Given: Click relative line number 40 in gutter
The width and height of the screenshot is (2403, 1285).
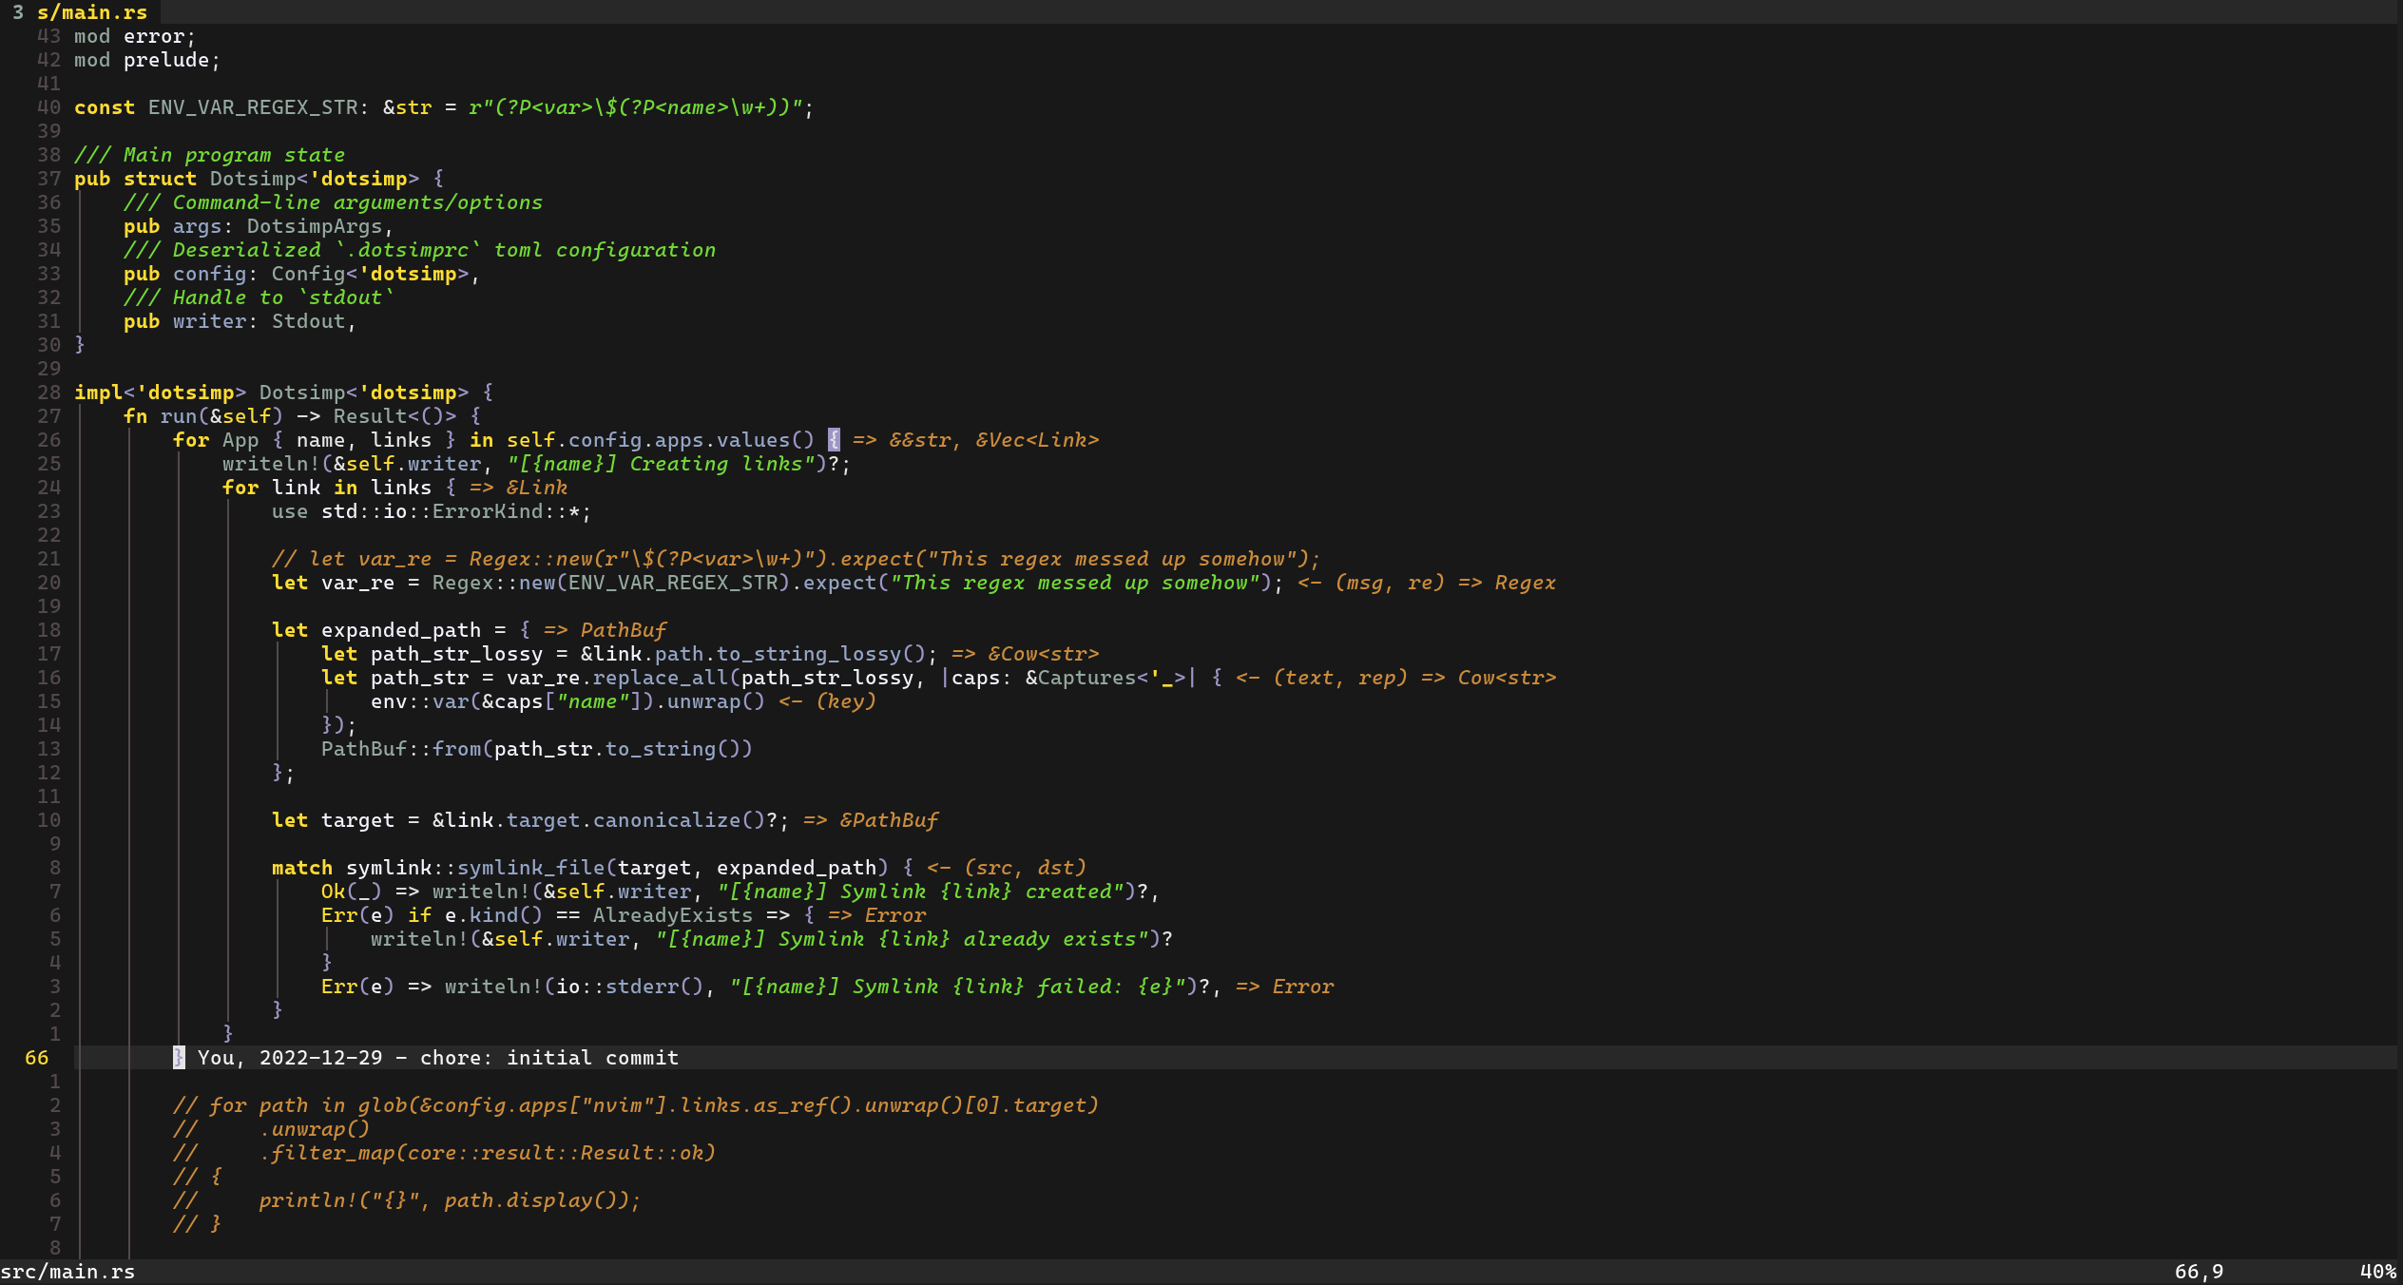Looking at the screenshot, I should [x=48, y=107].
